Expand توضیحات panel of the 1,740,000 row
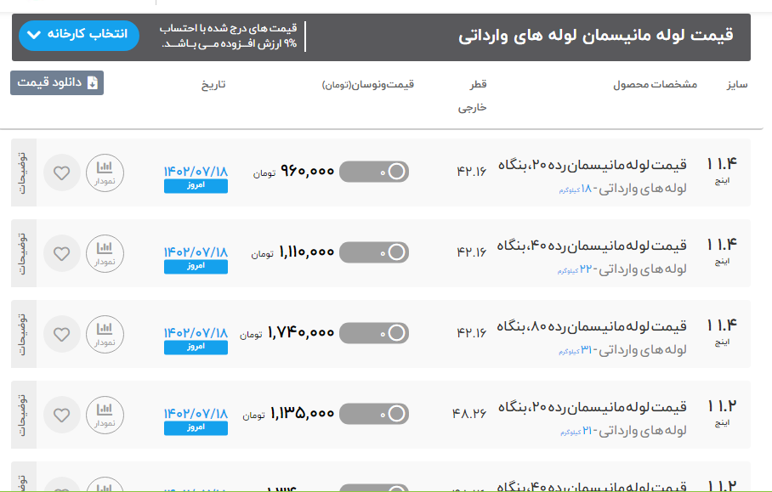 (24, 333)
